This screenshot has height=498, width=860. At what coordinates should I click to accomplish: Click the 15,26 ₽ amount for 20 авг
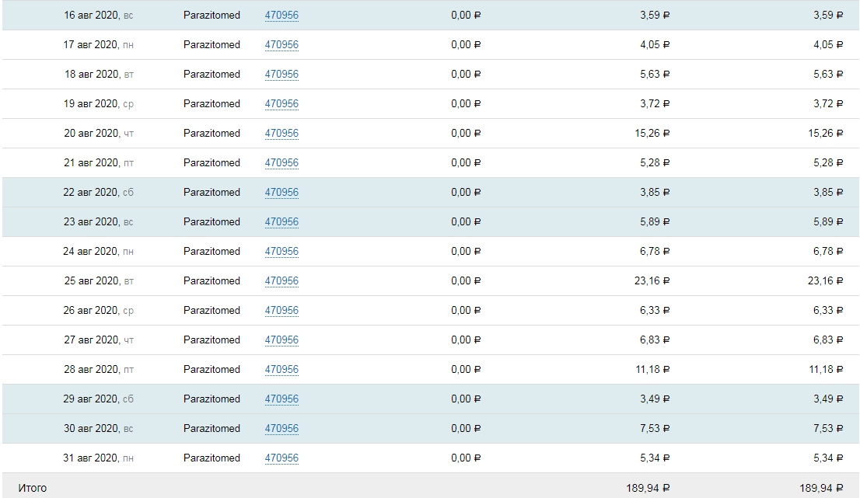click(x=652, y=134)
